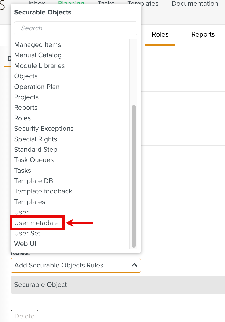Viewport: 225px width, 322px height.
Task: Click the Securable Objects search field
Action: click(76, 28)
